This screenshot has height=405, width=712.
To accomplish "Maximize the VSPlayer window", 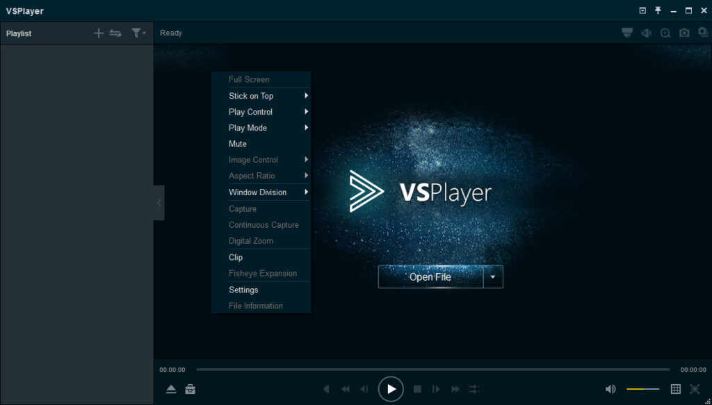I will pyautogui.click(x=688, y=10).
